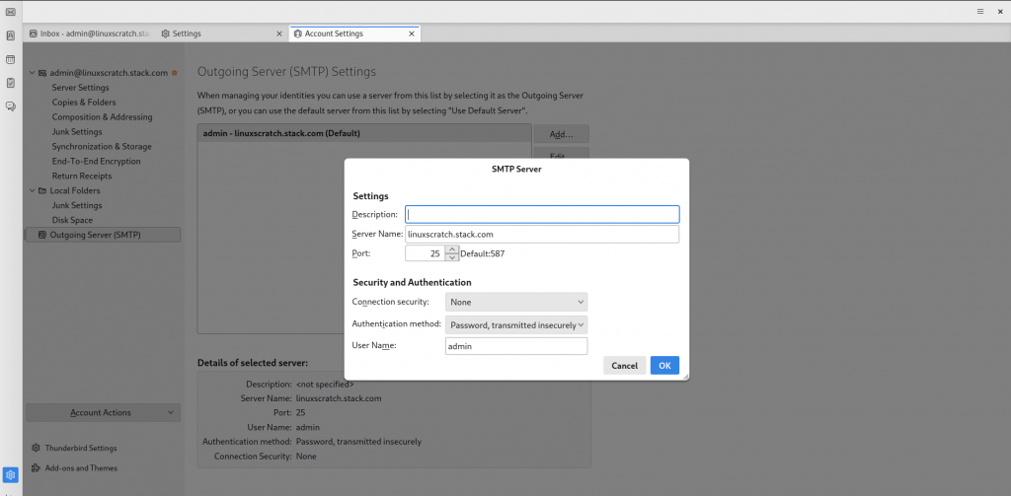1011x496 pixels.
Task: Click the Local Folders folder icon
Action: (42, 190)
